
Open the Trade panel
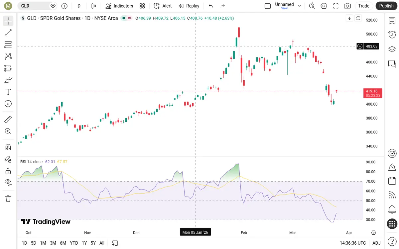[x=364, y=6]
